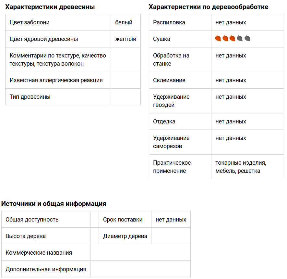Click the first orange leaf rating icon
287x279 pixels.
pyautogui.click(x=218, y=39)
